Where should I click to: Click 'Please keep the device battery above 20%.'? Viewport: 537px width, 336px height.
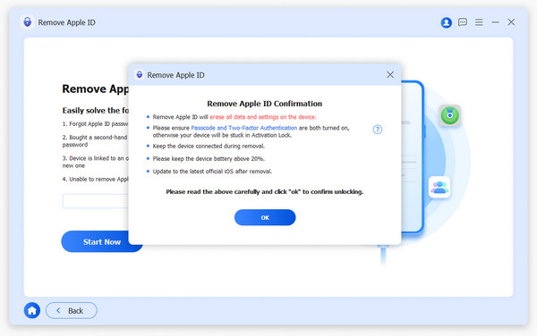pyautogui.click(x=209, y=158)
